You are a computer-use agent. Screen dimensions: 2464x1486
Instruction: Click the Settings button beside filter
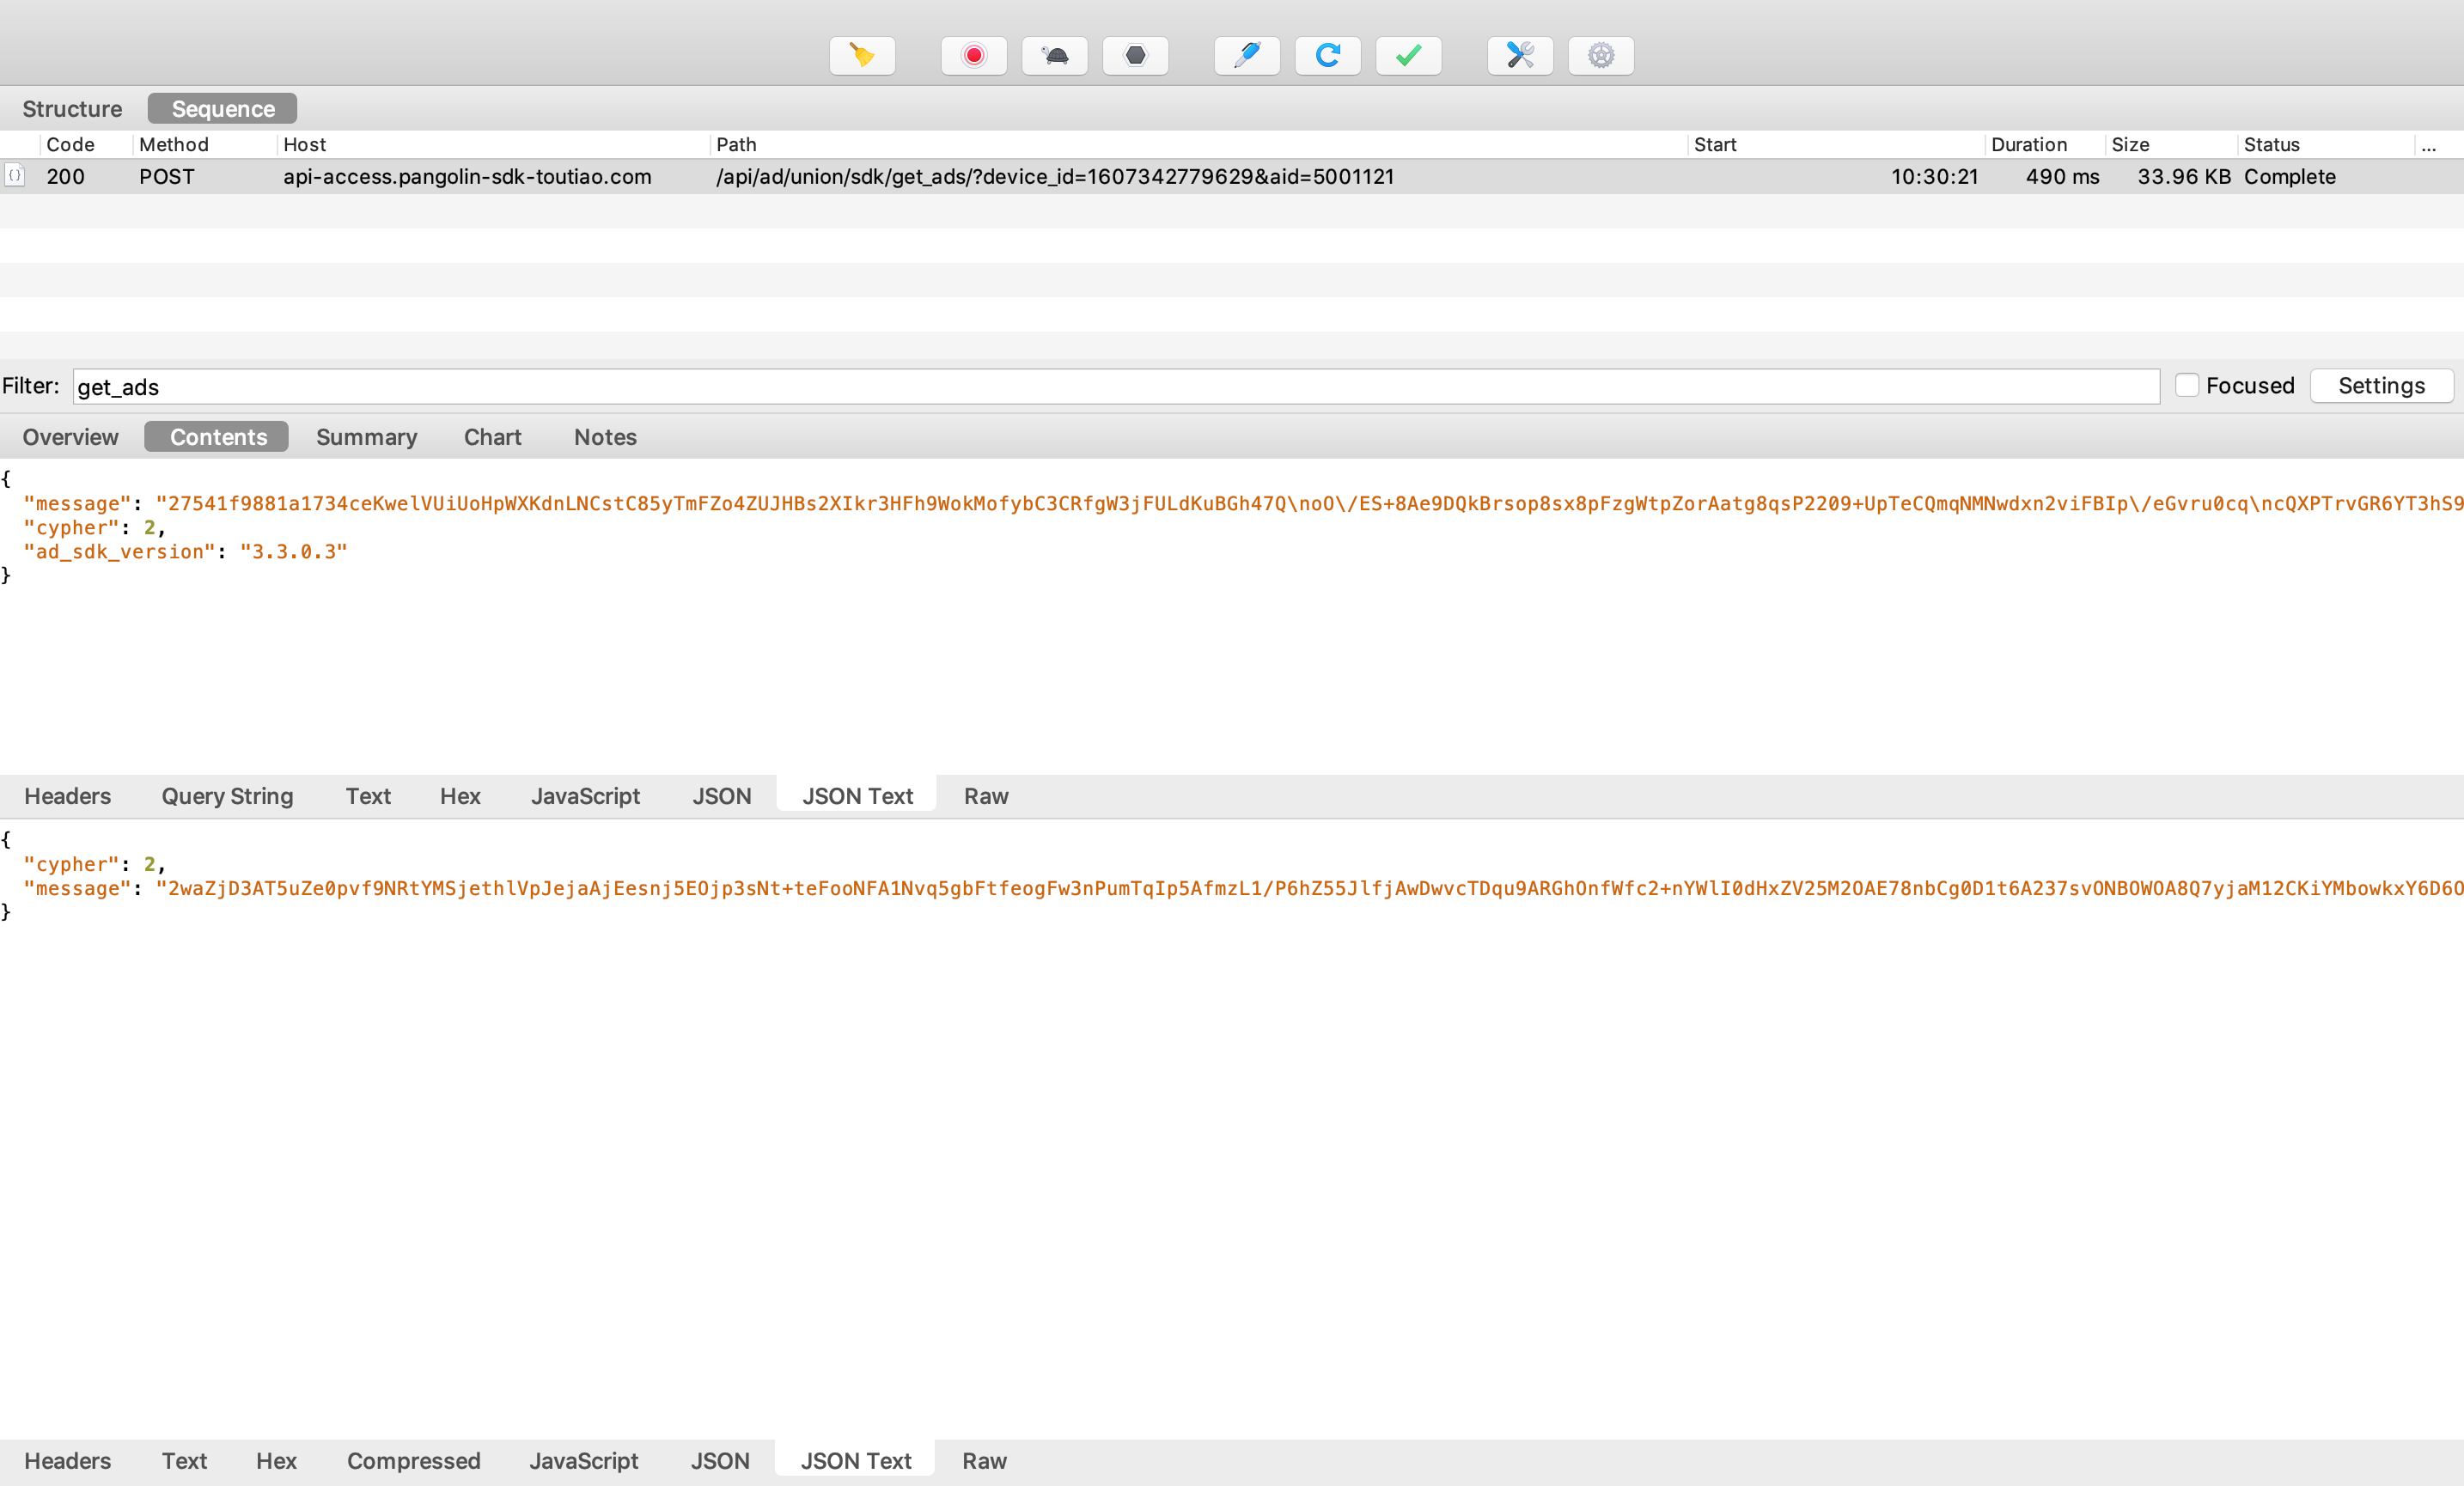(x=2380, y=386)
